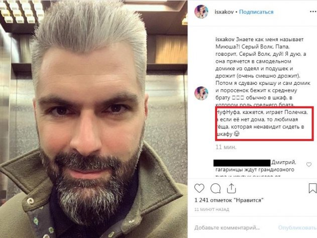
Task: Submit comment with Опубликовать button
Action: point(297,227)
